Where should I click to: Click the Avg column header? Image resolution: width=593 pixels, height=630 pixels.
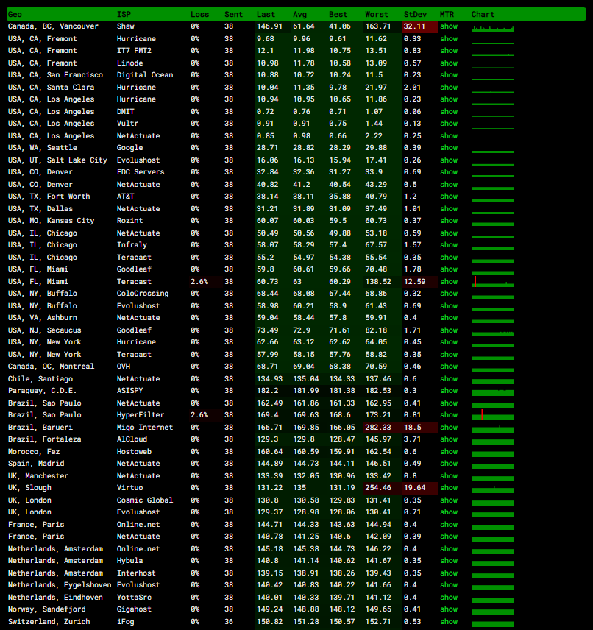(x=300, y=14)
